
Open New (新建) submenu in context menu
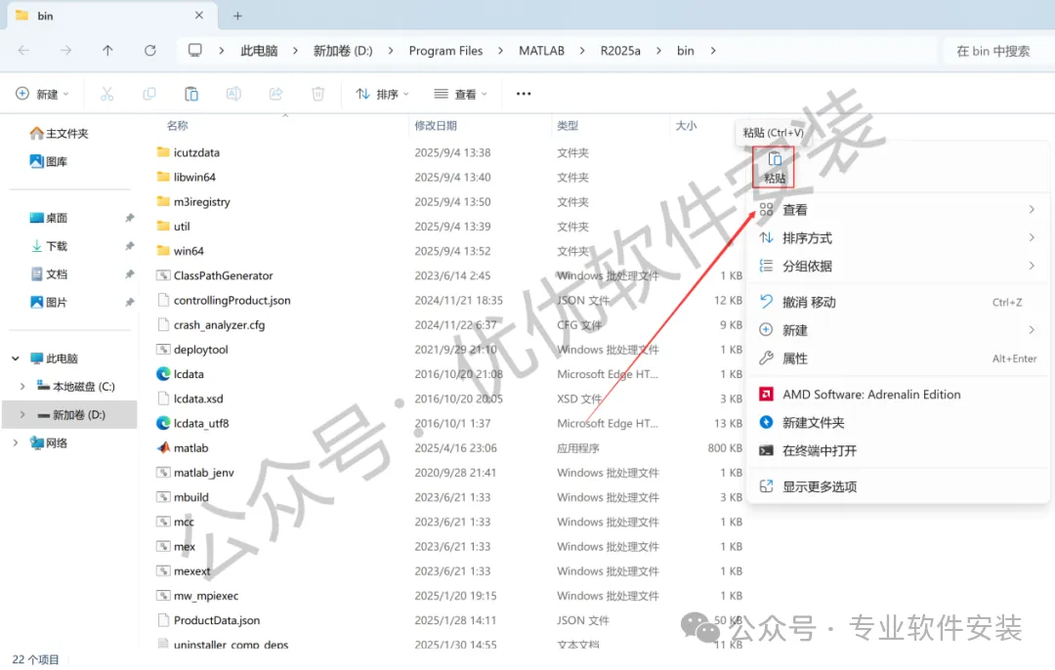[898, 330]
